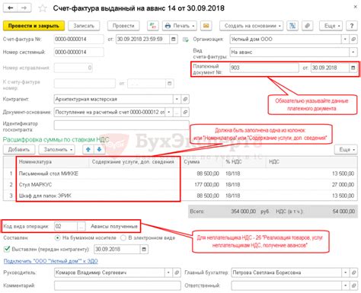Select row Письменный стол МИККЕ
The height and width of the screenshot is (293, 361).
tap(180, 174)
